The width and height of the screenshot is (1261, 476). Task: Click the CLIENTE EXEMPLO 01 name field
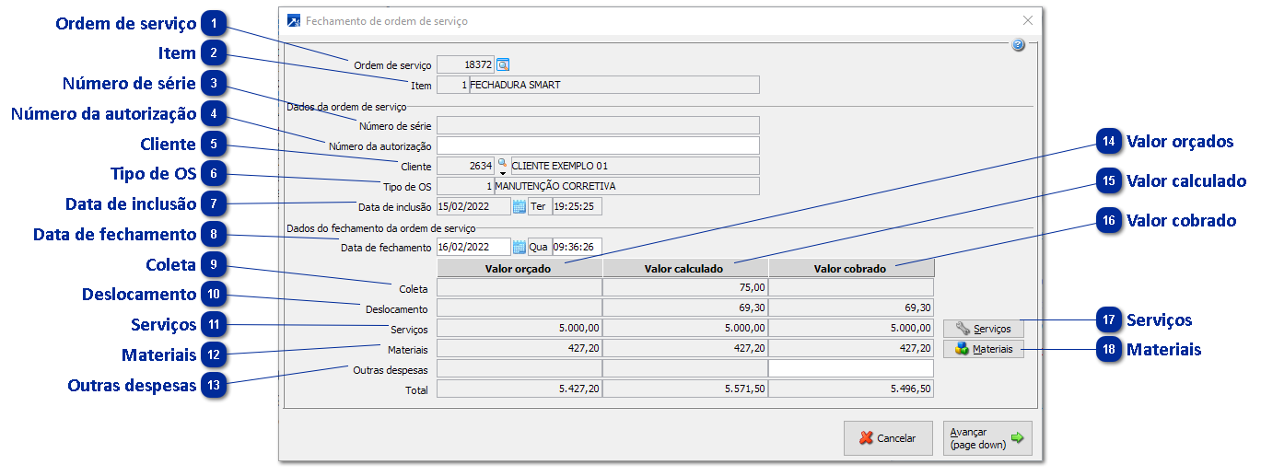(x=635, y=166)
